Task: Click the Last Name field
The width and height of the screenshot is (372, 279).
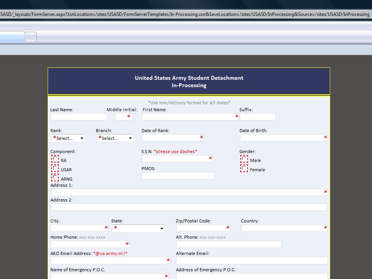Action: [79, 117]
